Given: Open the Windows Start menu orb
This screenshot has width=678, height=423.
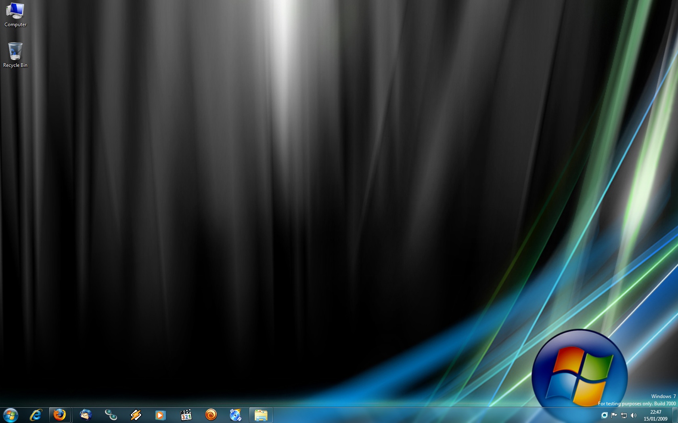Looking at the screenshot, I should tap(11, 415).
